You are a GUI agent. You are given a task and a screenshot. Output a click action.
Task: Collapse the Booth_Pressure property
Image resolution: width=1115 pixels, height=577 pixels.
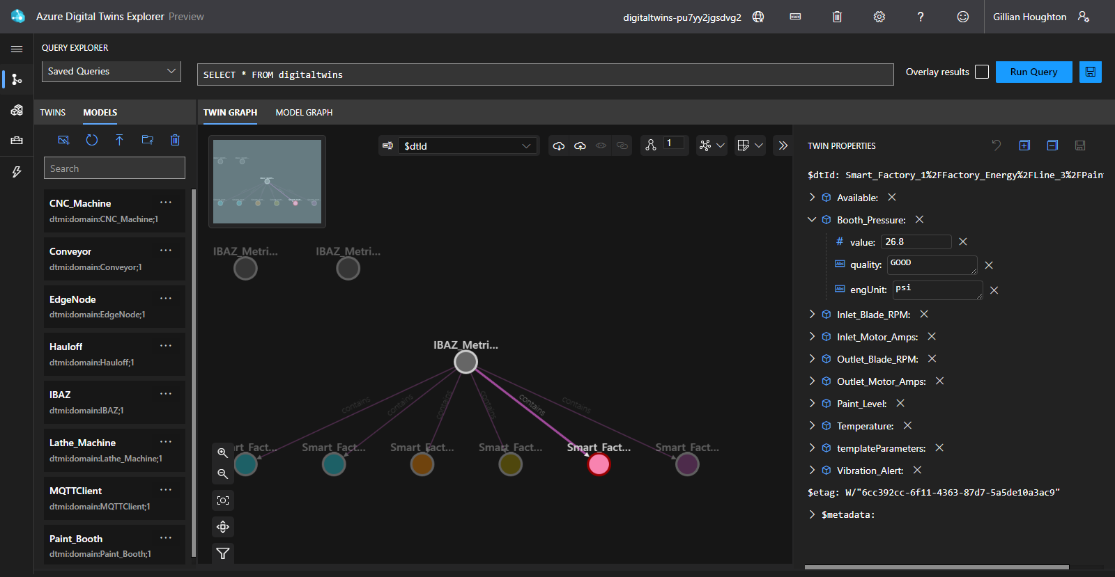point(812,220)
